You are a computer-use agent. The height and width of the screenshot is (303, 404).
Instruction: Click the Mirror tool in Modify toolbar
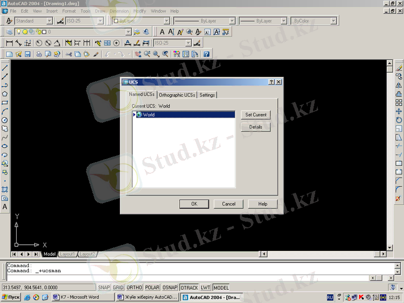[399, 85]
